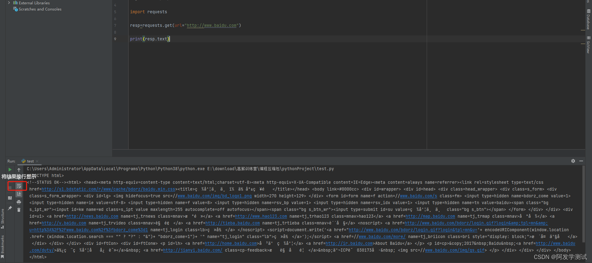Close the test run tab

coord(37,161)
